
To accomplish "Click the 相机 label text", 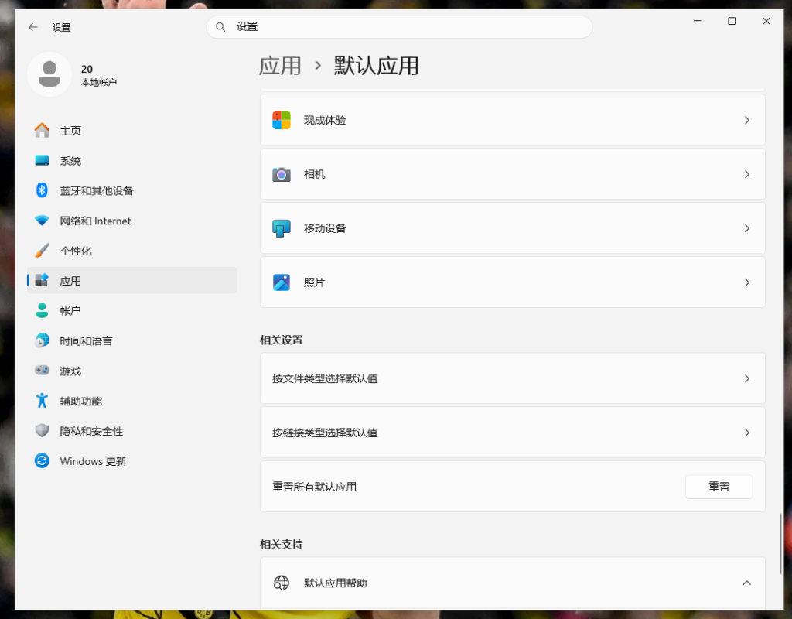I will point(314,174).
